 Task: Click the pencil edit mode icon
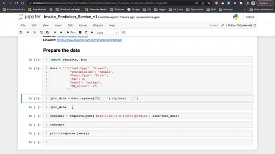tap(223, 25)
